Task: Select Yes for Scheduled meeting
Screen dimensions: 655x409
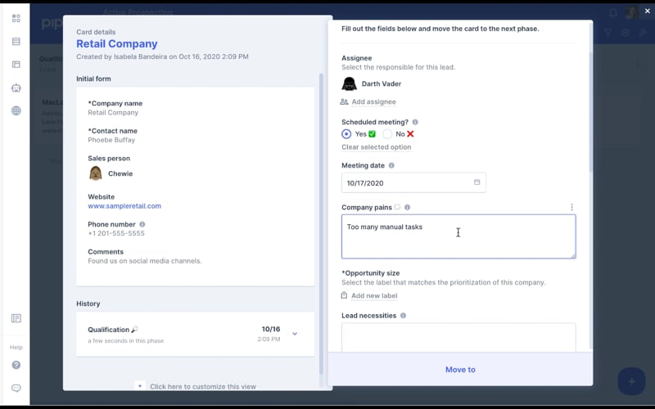Action: (x=346, y=134)
